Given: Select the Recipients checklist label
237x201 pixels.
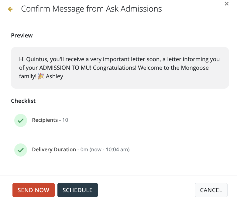Looking at the screenshot, I should [x=45, y=120].
